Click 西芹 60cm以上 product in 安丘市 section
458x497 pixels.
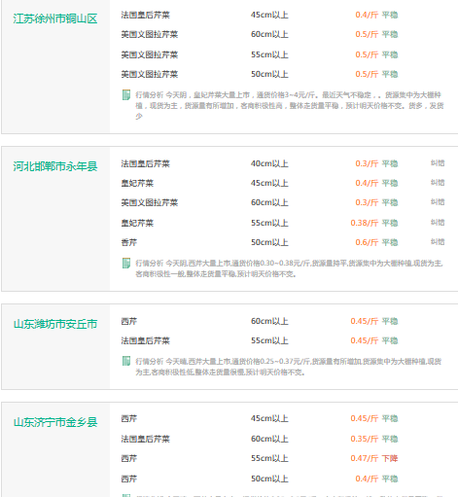(129, 321)
